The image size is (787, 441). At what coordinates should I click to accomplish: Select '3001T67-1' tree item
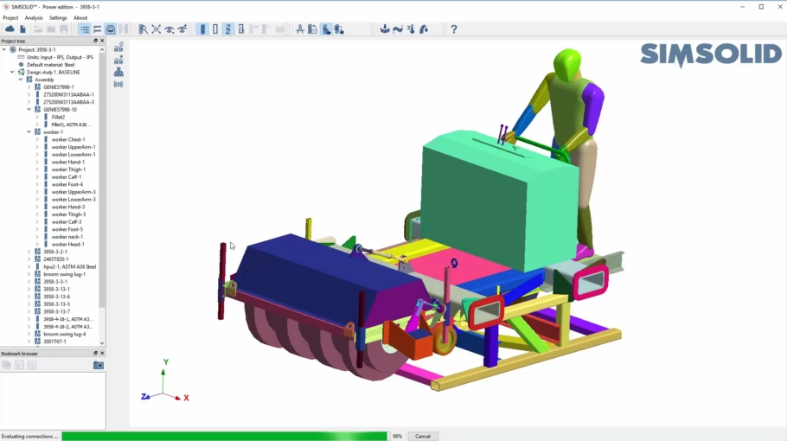click(x=54, y=342)
